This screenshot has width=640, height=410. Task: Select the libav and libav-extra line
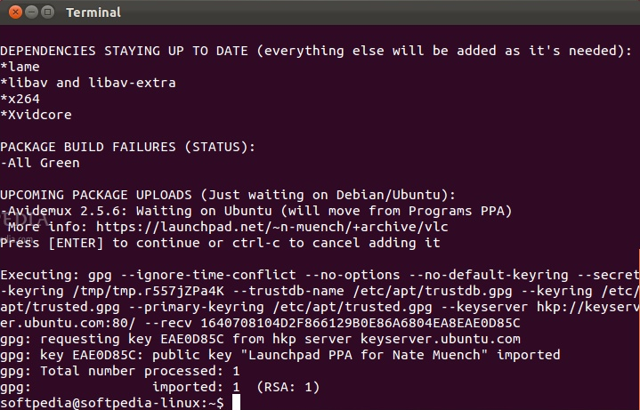pyautogui.click(x=88, y=83)
